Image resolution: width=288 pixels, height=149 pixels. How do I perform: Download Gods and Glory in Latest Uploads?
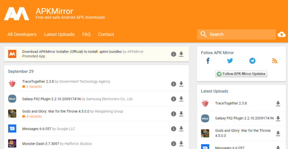point(278,133)
